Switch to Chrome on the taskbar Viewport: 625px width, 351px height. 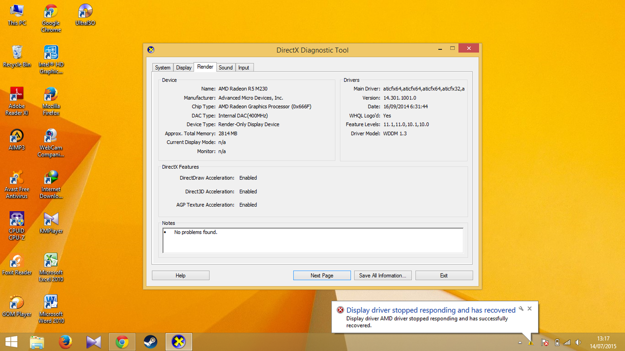click(x=122, y=342)
